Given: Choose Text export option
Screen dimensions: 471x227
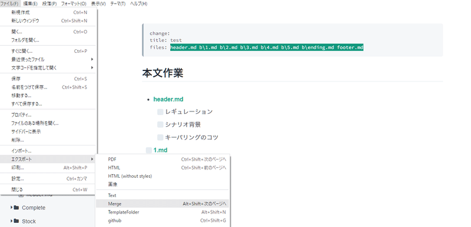Looking at the screenshot, I should point(162,195).
